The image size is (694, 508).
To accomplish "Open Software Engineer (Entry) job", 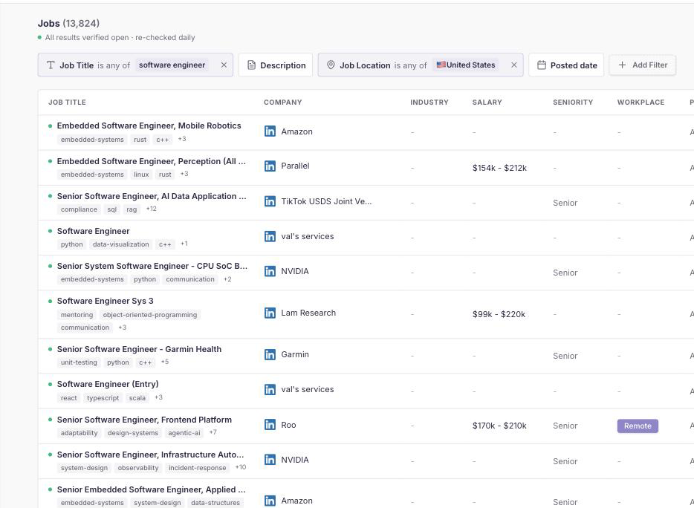I will pos(108,384).
